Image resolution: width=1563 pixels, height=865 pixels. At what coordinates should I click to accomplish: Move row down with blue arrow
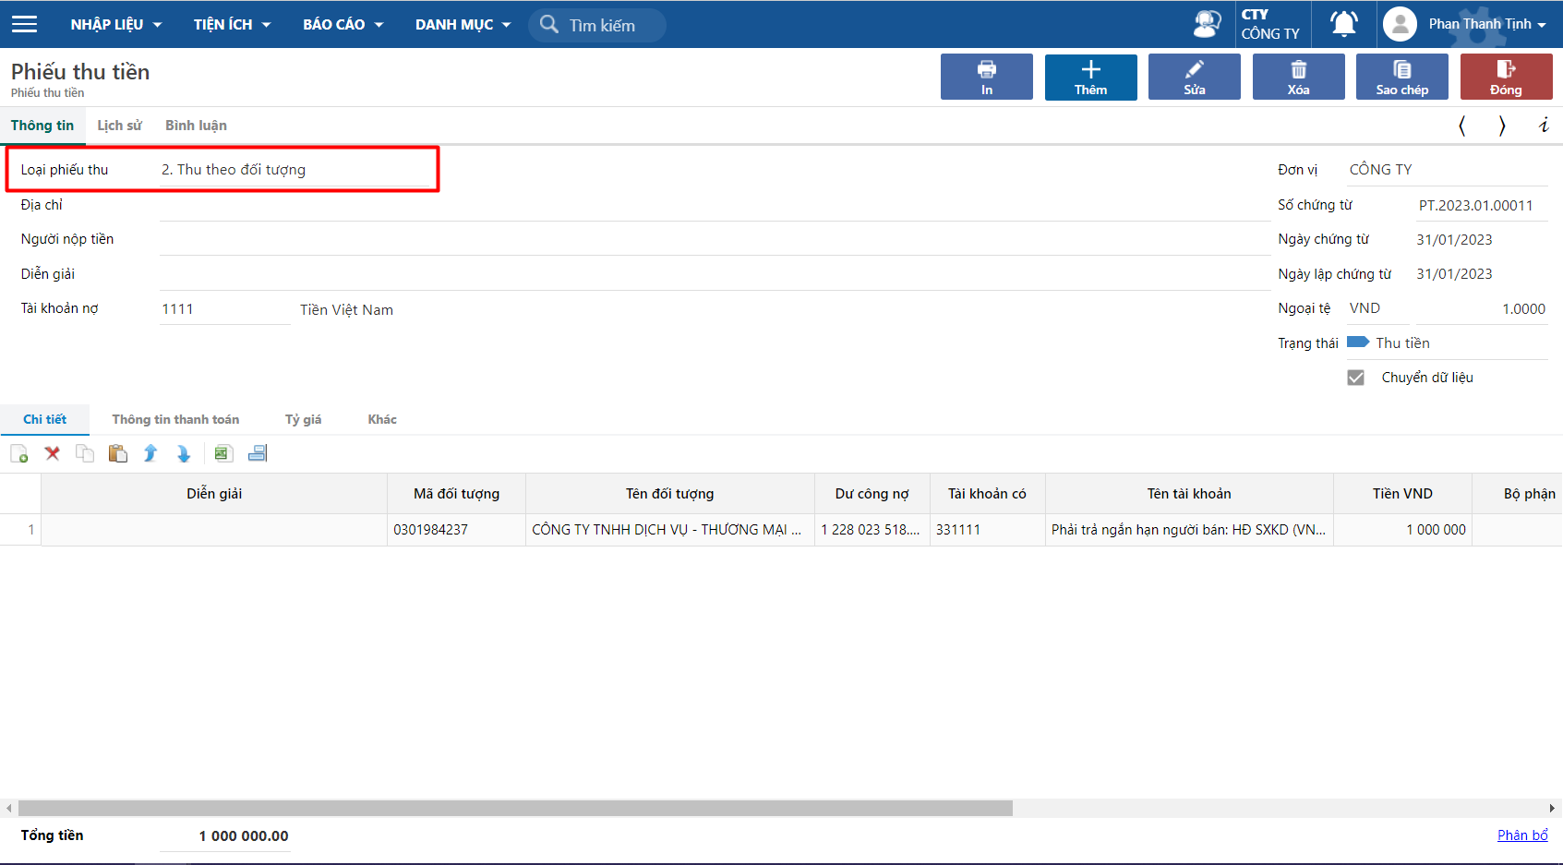click(183, 453)
